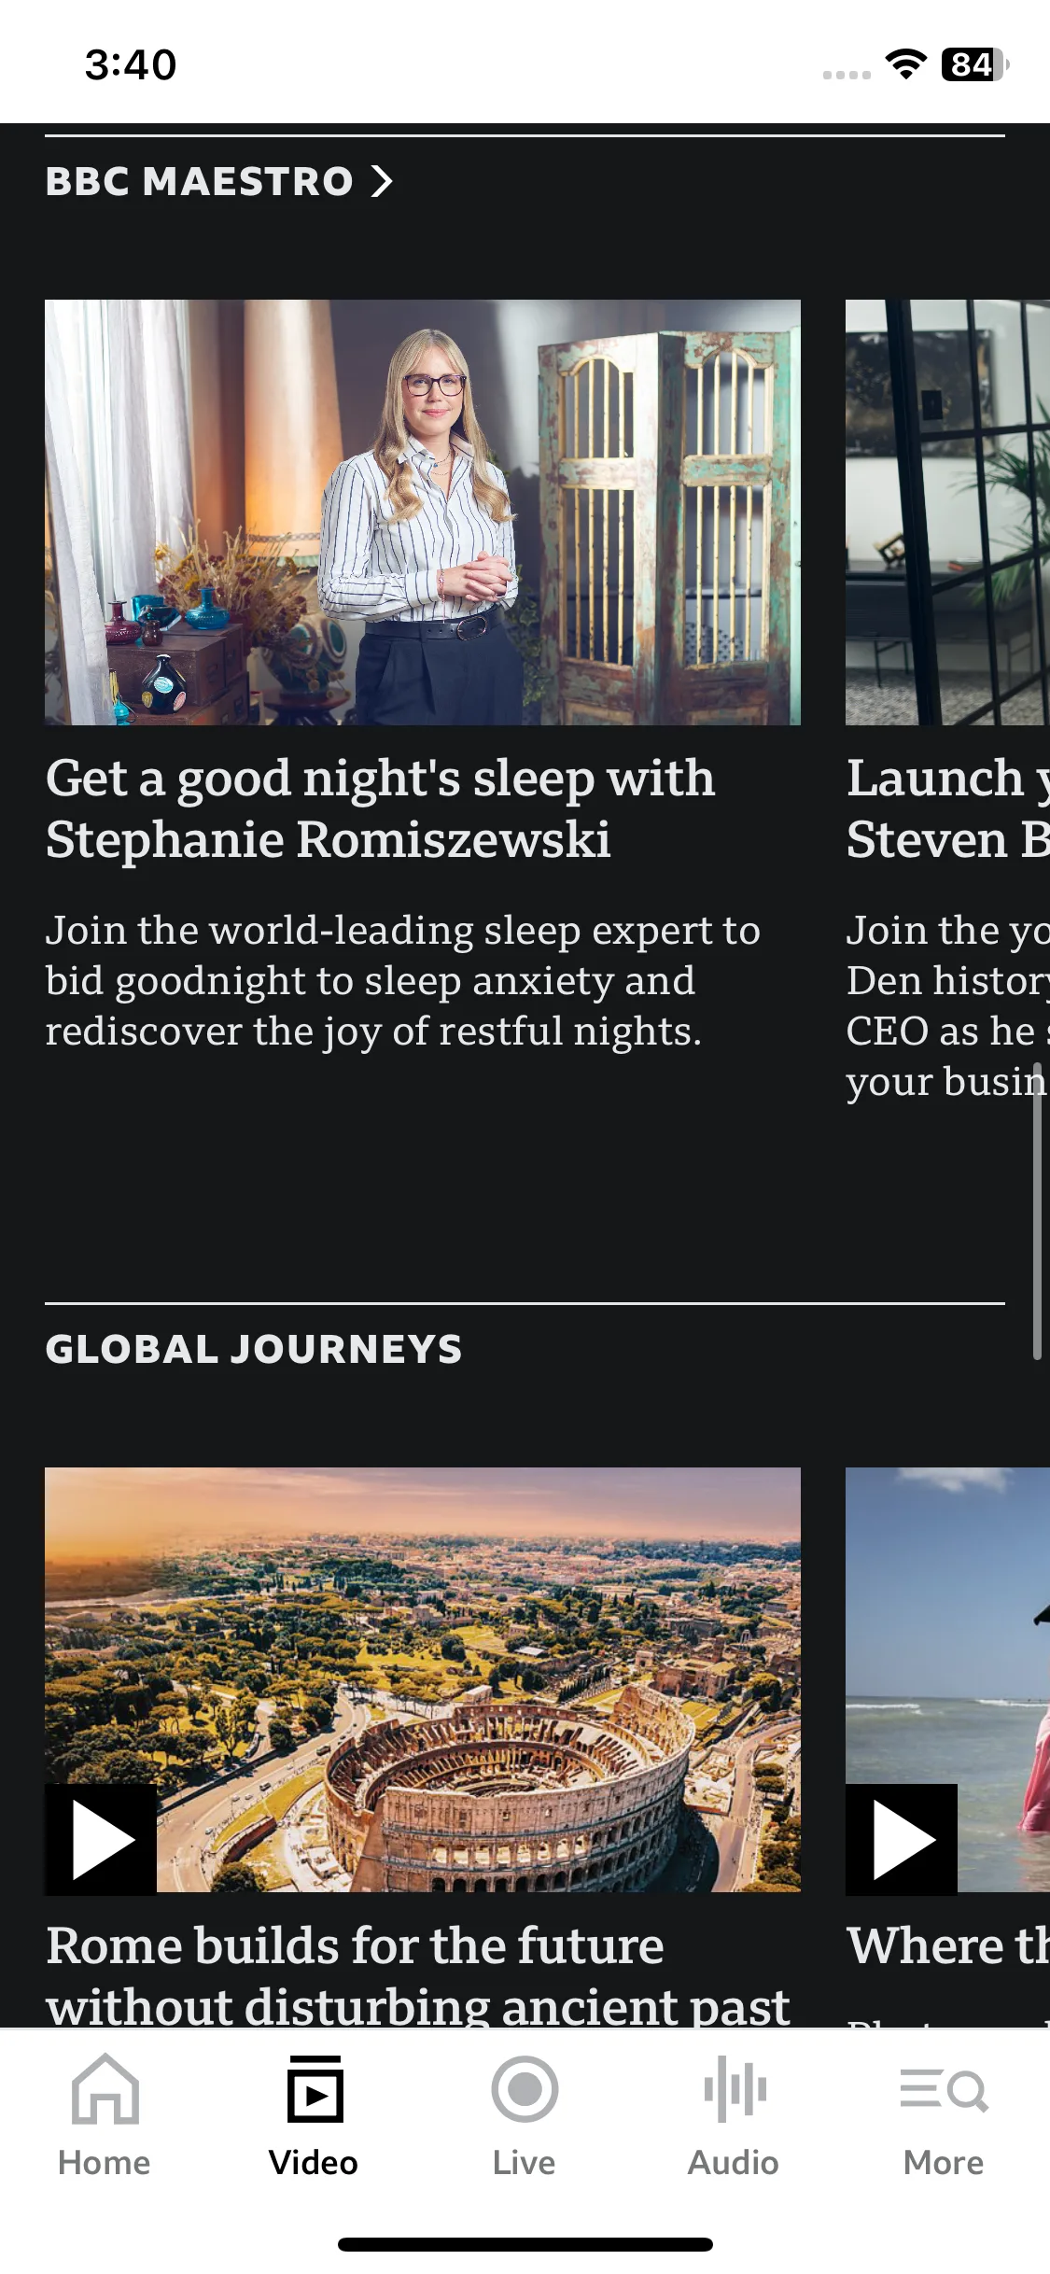This screenshot has height=2274, width=1050.
Task: Tap the sleep expert description text
Action: (402, 980)
